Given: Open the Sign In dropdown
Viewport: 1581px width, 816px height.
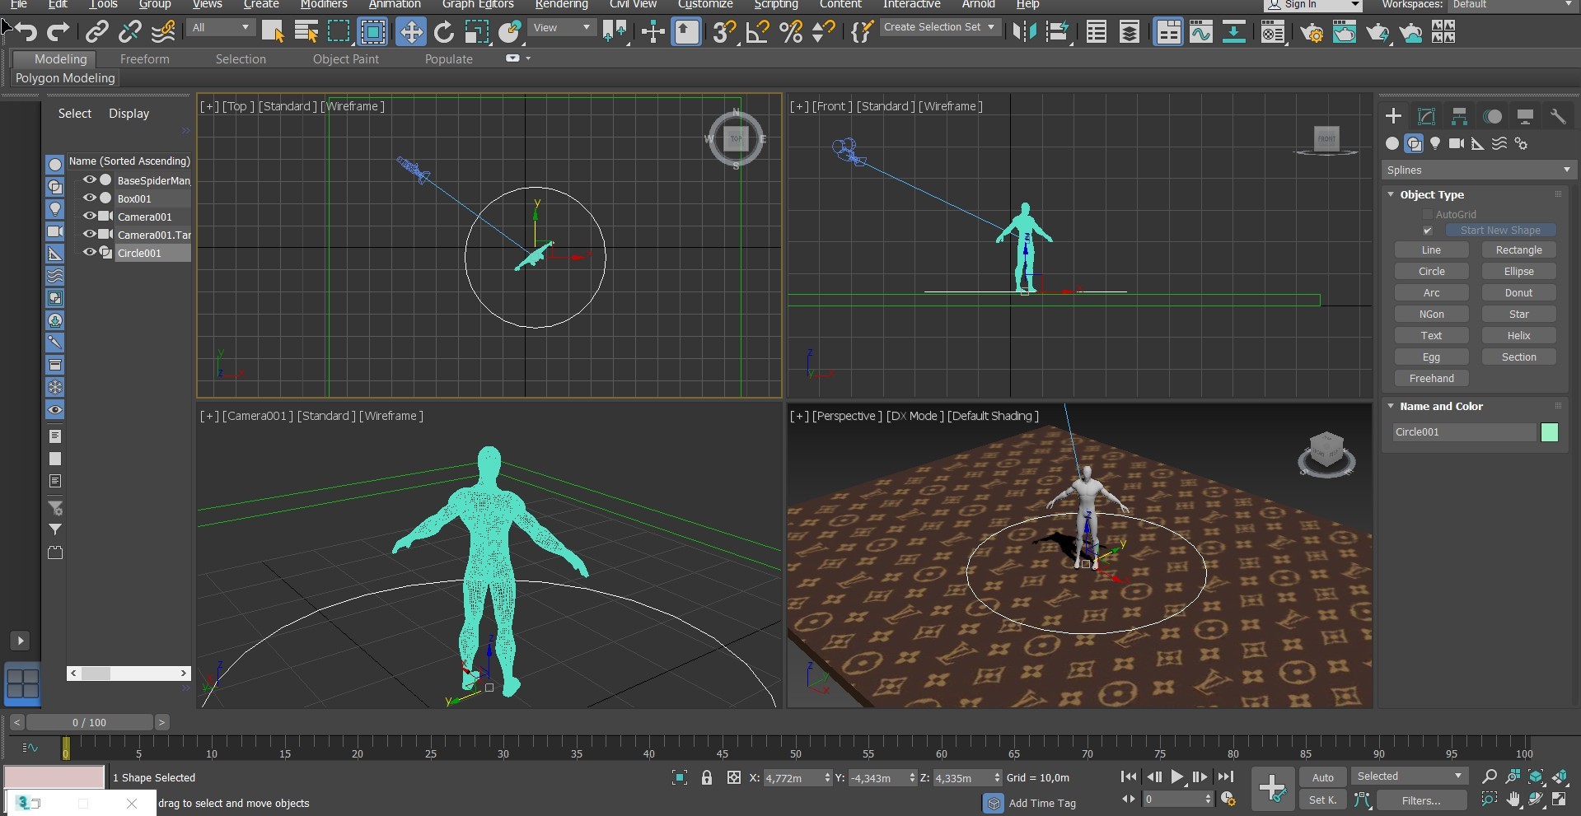Looking at the screenshot, I should (1312, 5).
